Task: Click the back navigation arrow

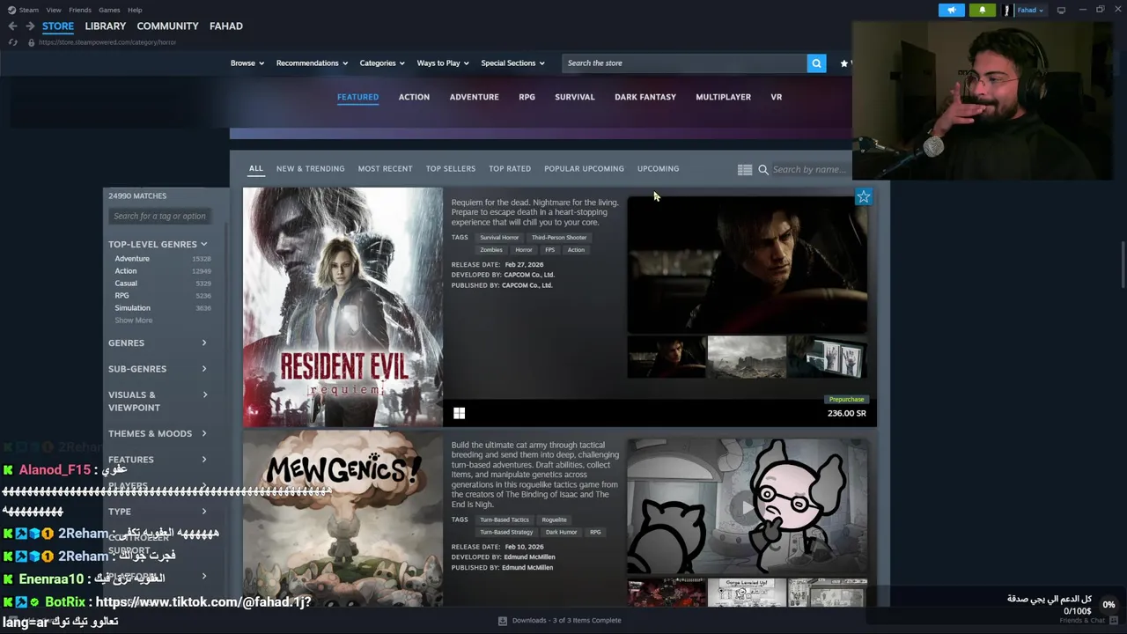Action: [12, 26]
